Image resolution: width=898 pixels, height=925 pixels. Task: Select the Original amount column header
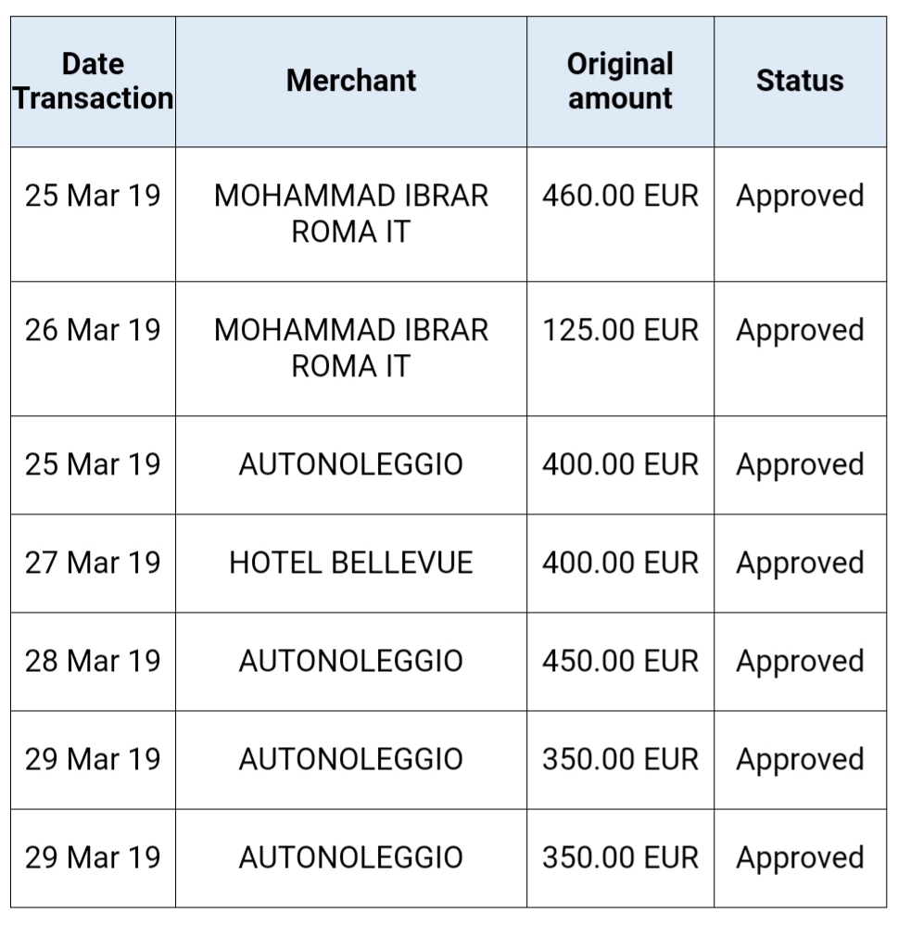620,82
